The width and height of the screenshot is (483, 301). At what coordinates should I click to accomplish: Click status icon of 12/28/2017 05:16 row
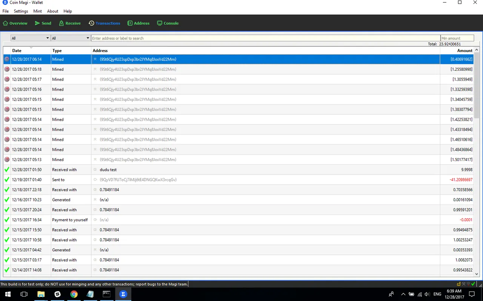coord(7,89)
